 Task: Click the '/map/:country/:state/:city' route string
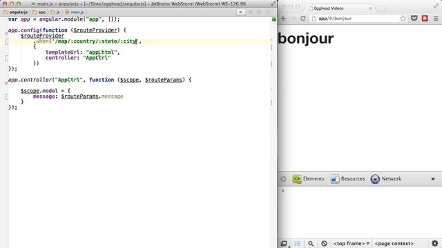95,41
